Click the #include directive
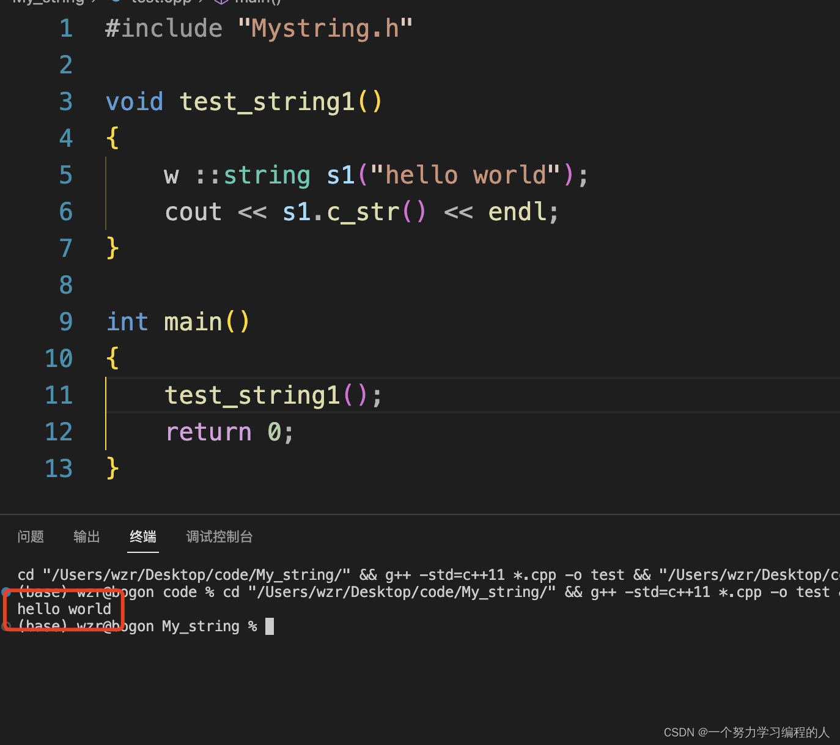 tap(164, 29)
